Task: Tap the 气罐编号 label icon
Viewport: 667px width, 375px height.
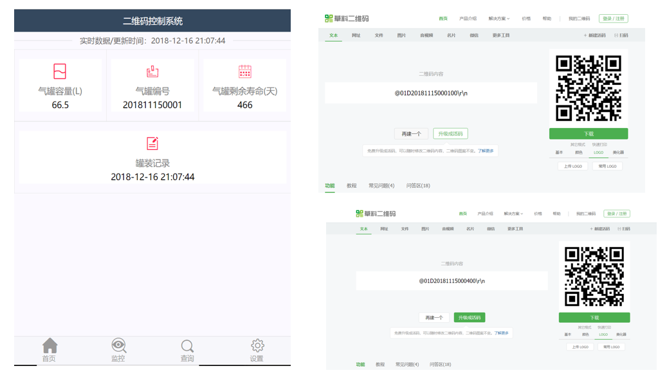Action: 152,71
